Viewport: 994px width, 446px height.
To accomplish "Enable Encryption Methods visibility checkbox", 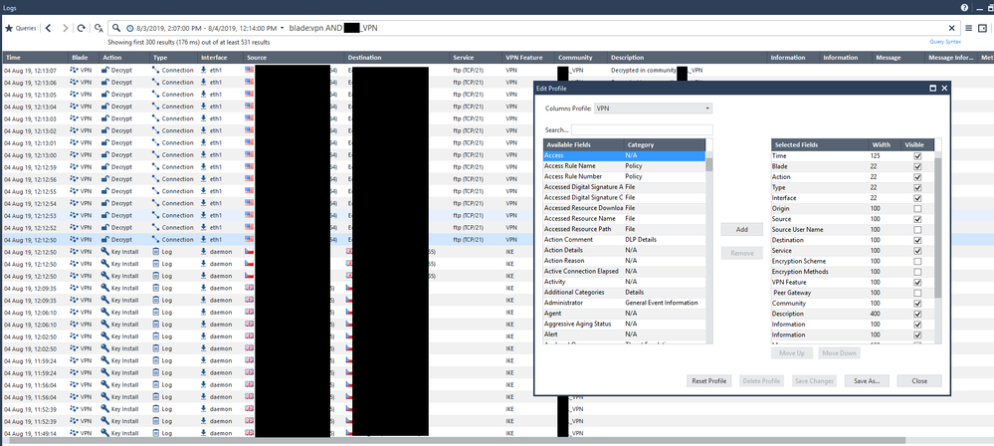I will click(917, 272).
